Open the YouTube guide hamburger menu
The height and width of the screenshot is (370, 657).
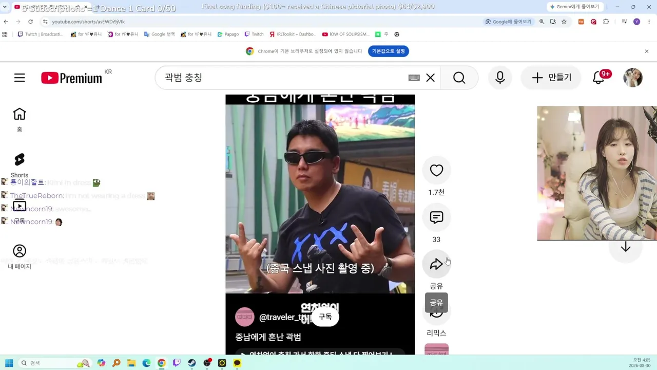click(20, 78)
